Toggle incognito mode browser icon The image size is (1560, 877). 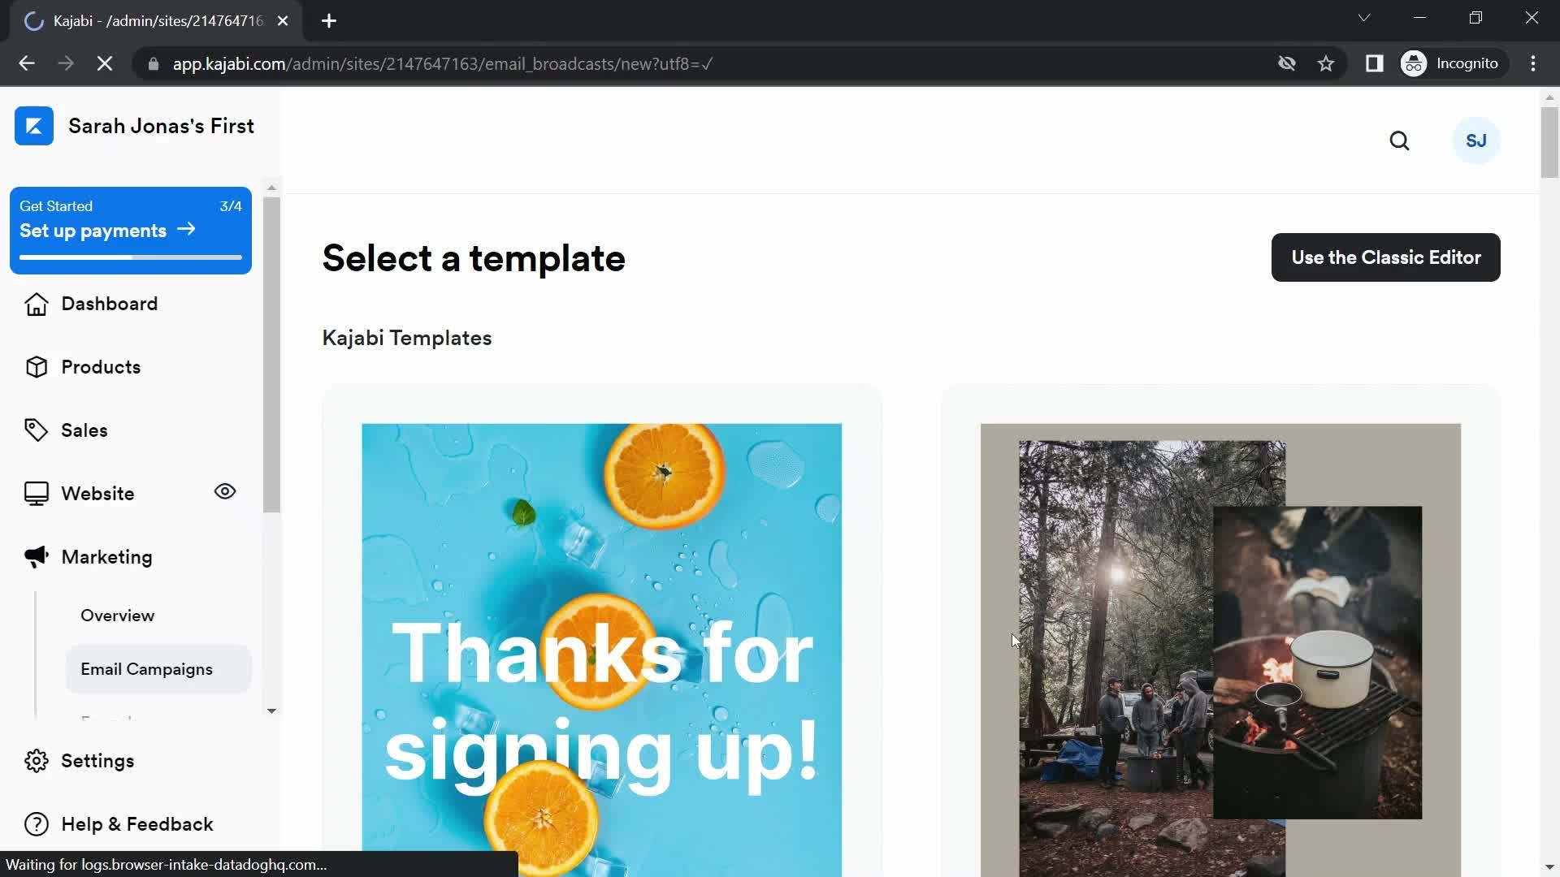coord(1413,63)
